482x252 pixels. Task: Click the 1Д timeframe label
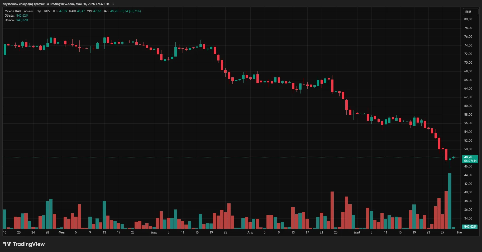point(39,11)
